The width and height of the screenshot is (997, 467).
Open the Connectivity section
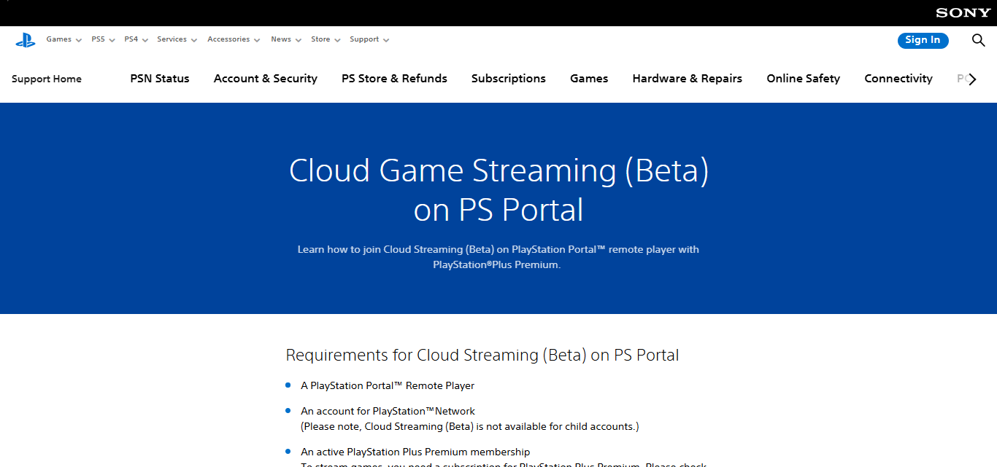(898, 79)
